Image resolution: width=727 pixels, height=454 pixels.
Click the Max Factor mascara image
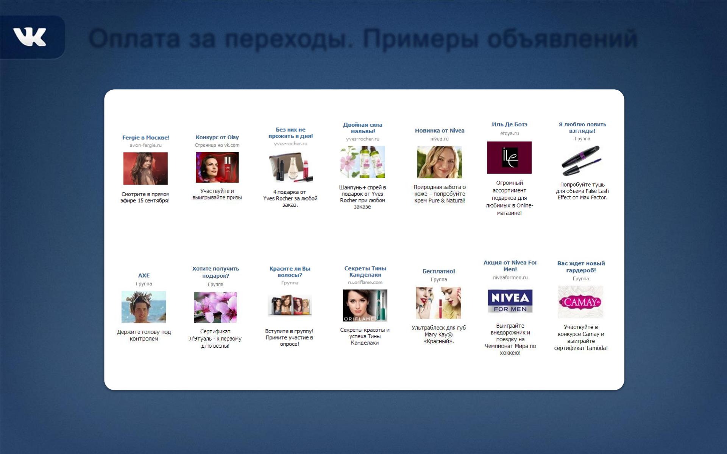[x=581, y=162]
